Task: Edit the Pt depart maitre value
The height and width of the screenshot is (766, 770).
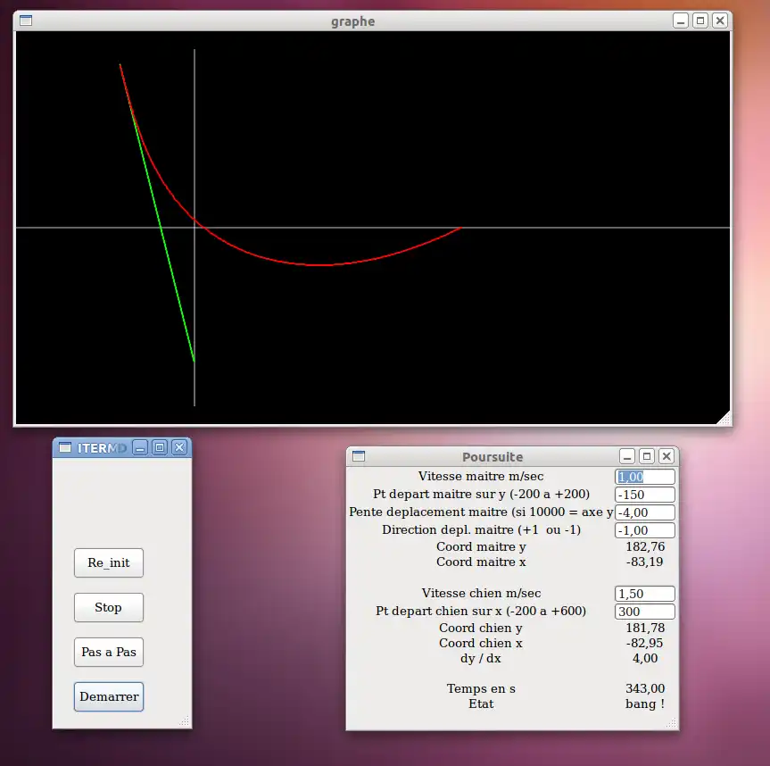Action: coord(644,495)
